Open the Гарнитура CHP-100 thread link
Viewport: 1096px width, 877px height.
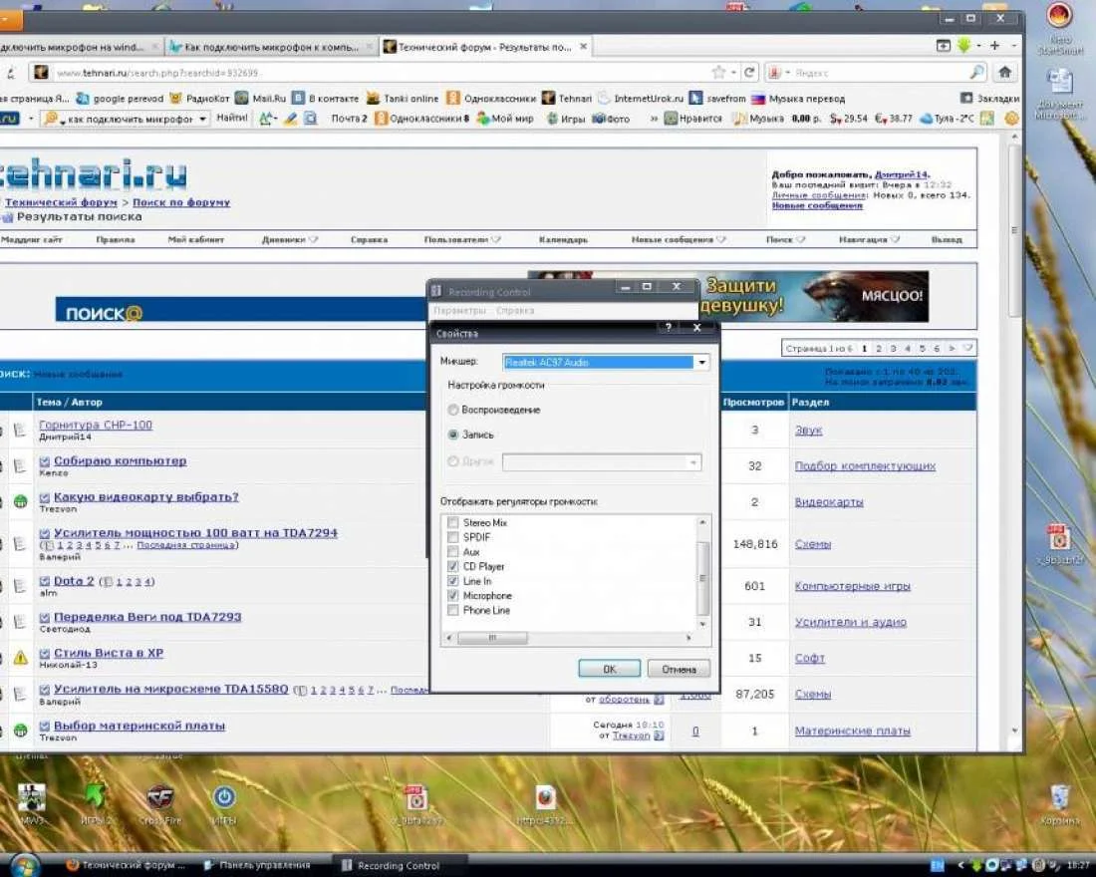point(96,426)
